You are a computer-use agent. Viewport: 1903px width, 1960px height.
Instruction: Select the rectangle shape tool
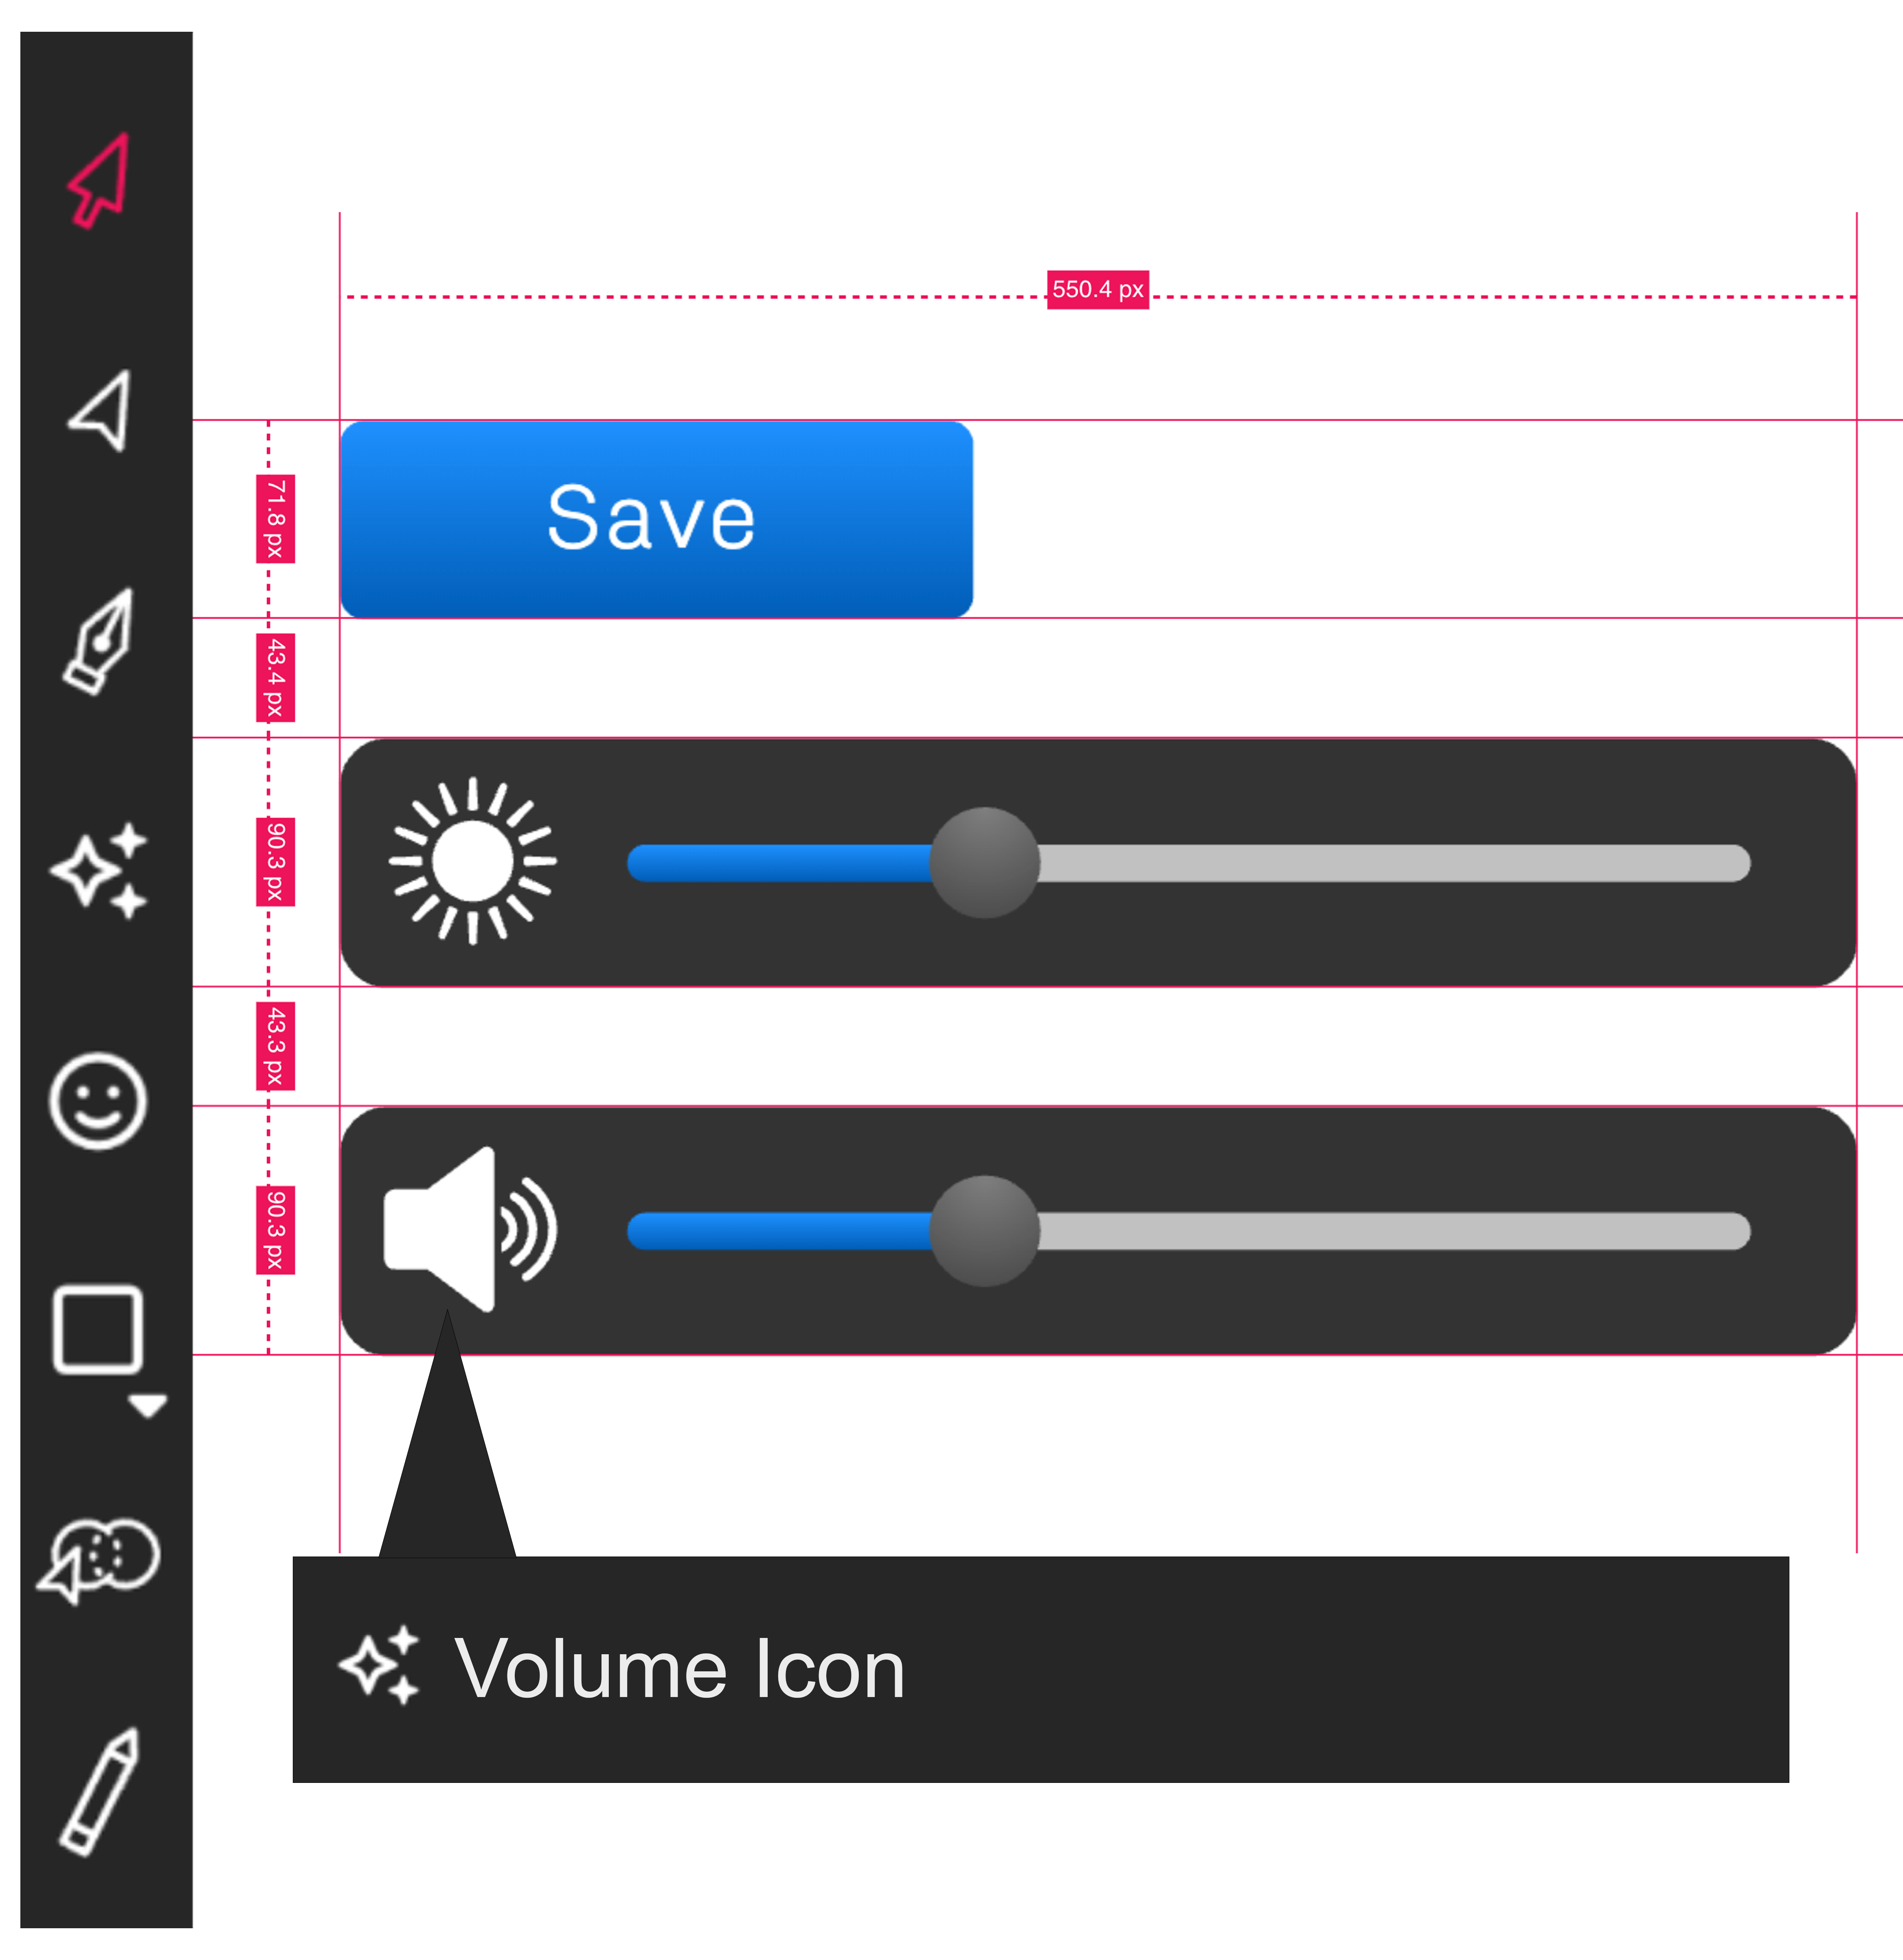click(98, 1330)
